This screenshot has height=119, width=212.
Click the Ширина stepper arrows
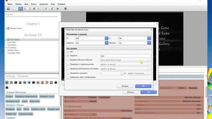coord(107,43)
